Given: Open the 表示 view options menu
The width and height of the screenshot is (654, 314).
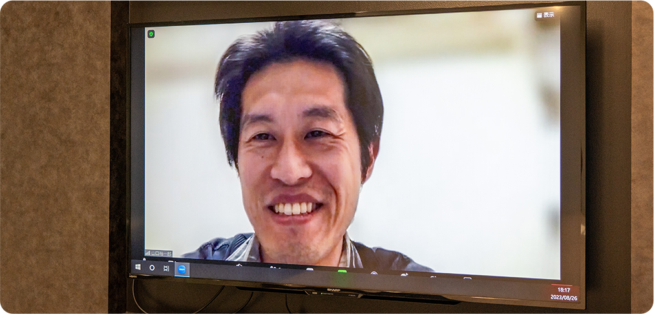Looking at the screenshot, I should coord(545,15).
